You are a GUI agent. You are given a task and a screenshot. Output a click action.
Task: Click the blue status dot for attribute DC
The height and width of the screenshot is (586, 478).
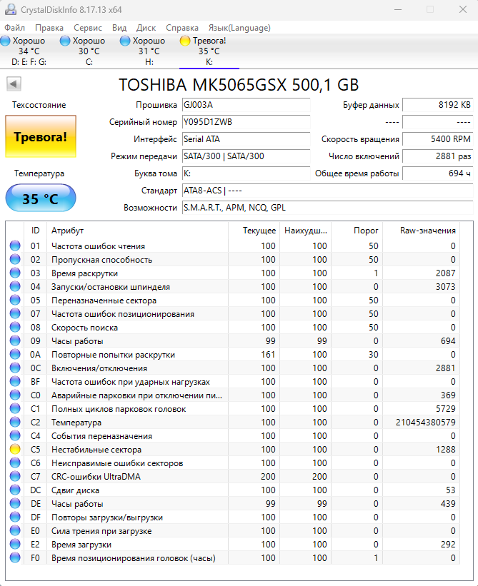[x=15, y=490]
